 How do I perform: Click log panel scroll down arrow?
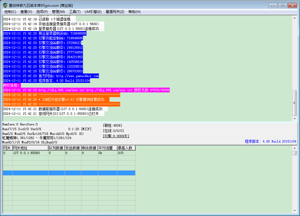click(x=295, y=119)
